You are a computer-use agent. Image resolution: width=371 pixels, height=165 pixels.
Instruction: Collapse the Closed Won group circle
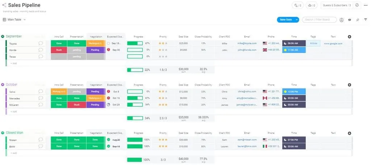[x=3, y=133]
